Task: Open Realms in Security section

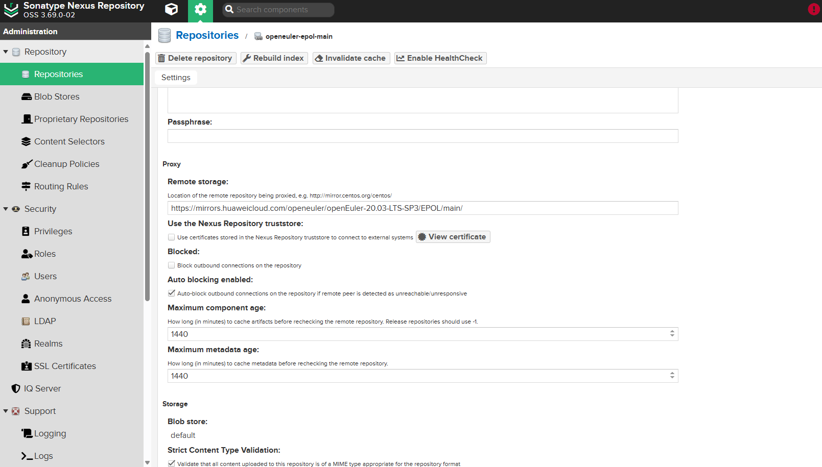Action: tap(48, 343)
